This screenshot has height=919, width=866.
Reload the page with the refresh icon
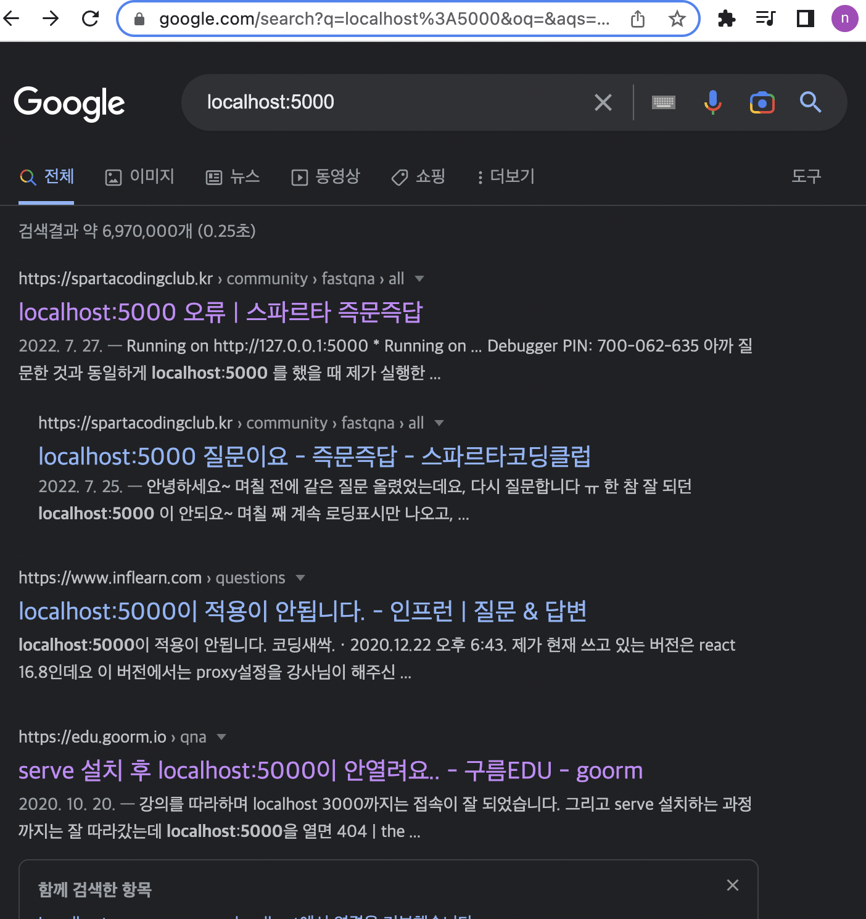[x=91, y=19]
